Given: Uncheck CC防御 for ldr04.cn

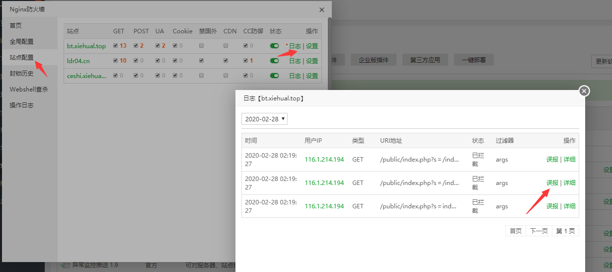Looking at the screenshot, I should click(246, 61).
